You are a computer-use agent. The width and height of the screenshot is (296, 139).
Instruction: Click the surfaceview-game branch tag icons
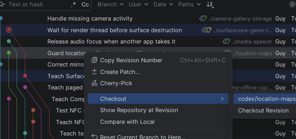click(207, 30)
